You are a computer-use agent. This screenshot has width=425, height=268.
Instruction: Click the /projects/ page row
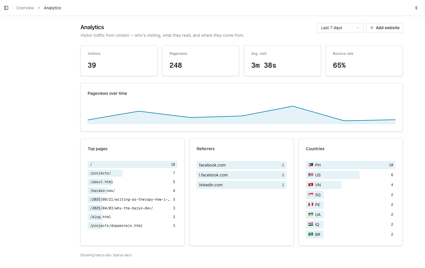coord(132,173)
